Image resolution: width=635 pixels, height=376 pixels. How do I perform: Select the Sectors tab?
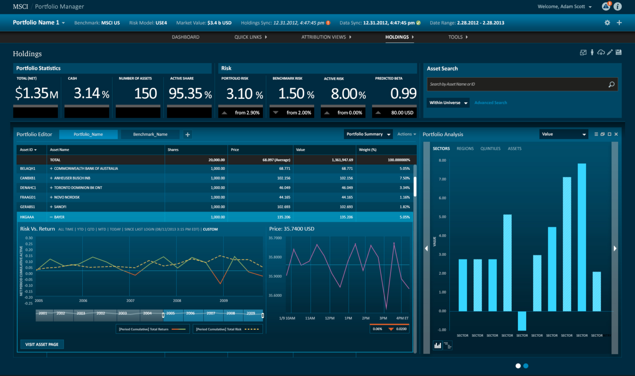click(441, 149)
